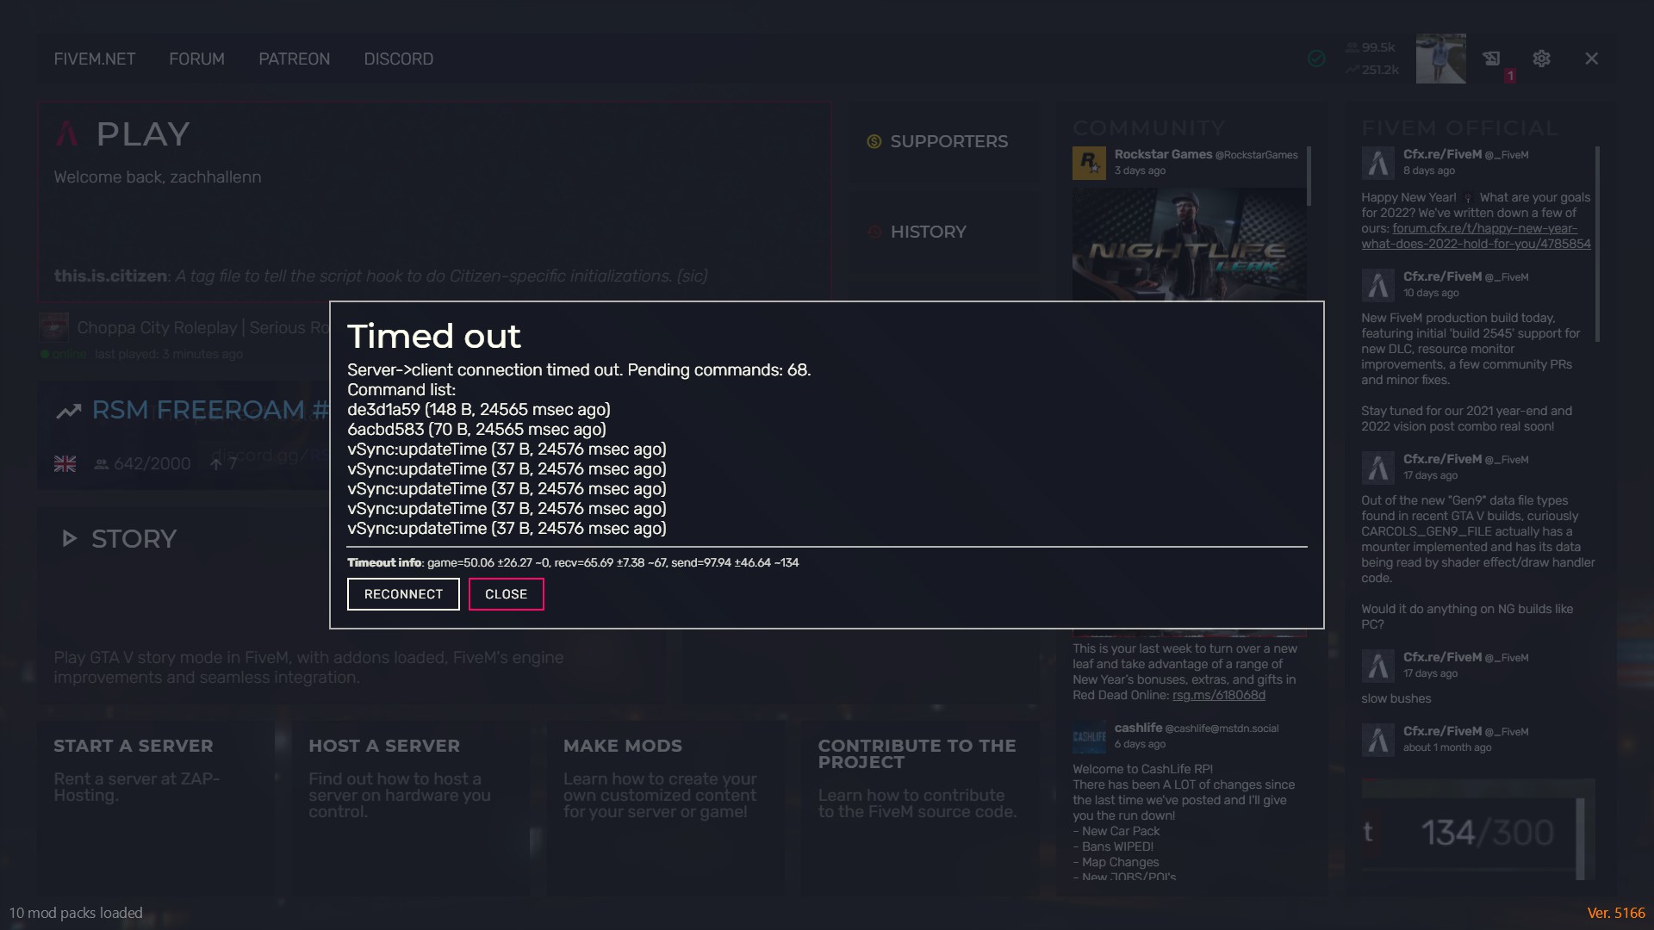Open the FIVEM.NET menu link
Image resolution: width=1654 pixels, height=930 pixels.
point(94,59)
